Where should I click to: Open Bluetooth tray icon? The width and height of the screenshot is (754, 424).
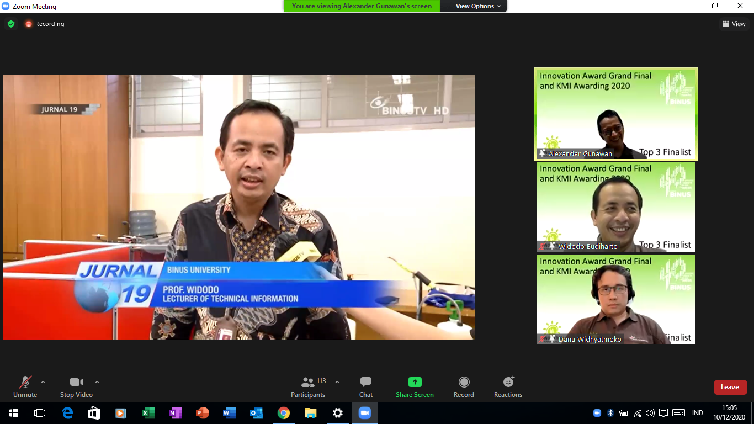[610, 413]
